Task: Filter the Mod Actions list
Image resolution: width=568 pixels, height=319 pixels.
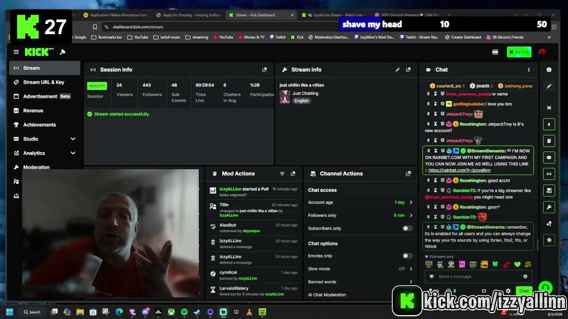Action: click(x=282, y=174)
